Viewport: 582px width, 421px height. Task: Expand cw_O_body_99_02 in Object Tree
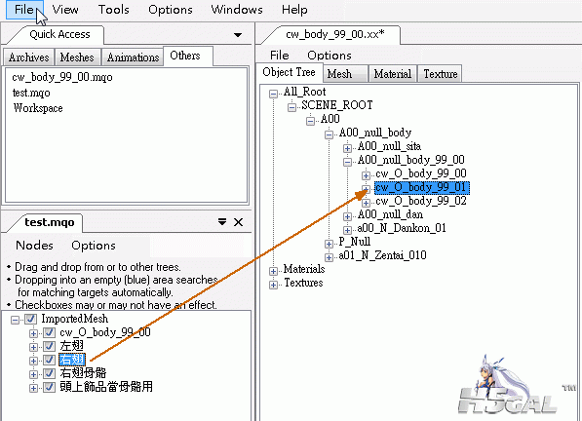click(366, 203)
